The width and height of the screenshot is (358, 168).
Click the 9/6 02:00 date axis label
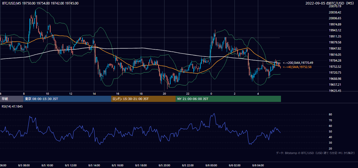[235, 165]
